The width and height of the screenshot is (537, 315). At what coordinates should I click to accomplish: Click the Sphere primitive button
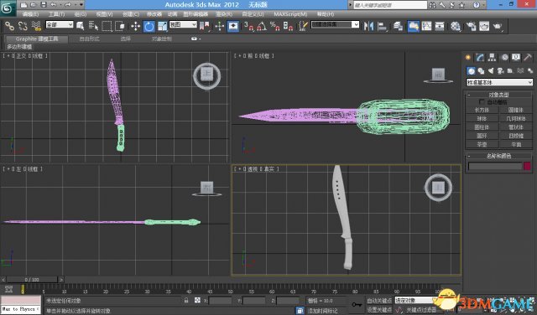click(482, 119)
